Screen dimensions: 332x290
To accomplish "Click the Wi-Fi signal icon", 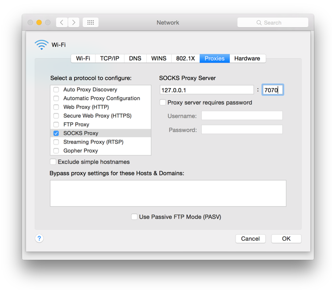I will (41, 45).
